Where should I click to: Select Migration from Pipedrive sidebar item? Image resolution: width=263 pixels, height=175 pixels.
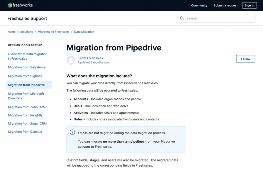(x=29, y=85)
